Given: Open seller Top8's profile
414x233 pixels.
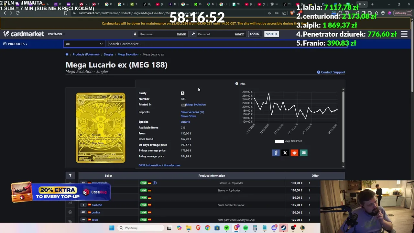Looking at the screenshot, I should tap(95, 220).
